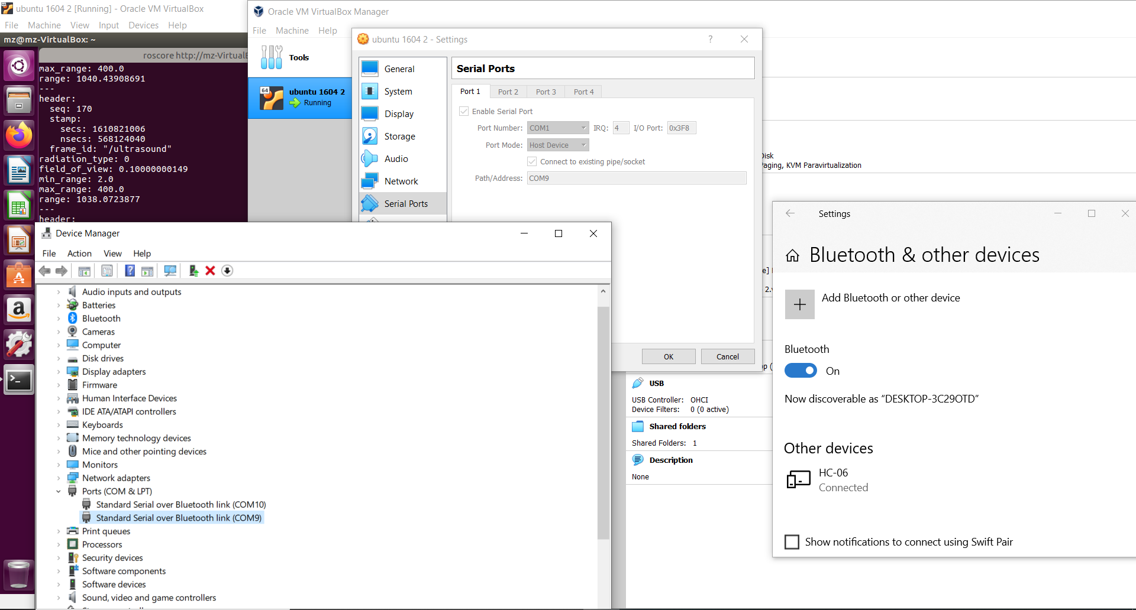This screenshot has width=1136, height=610.
Task: Open Network section in VM settings
Action: (402, 181)
